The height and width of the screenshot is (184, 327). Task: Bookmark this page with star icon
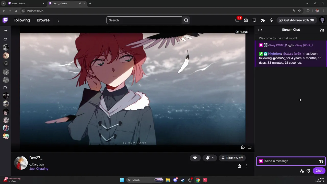(299, 11)
